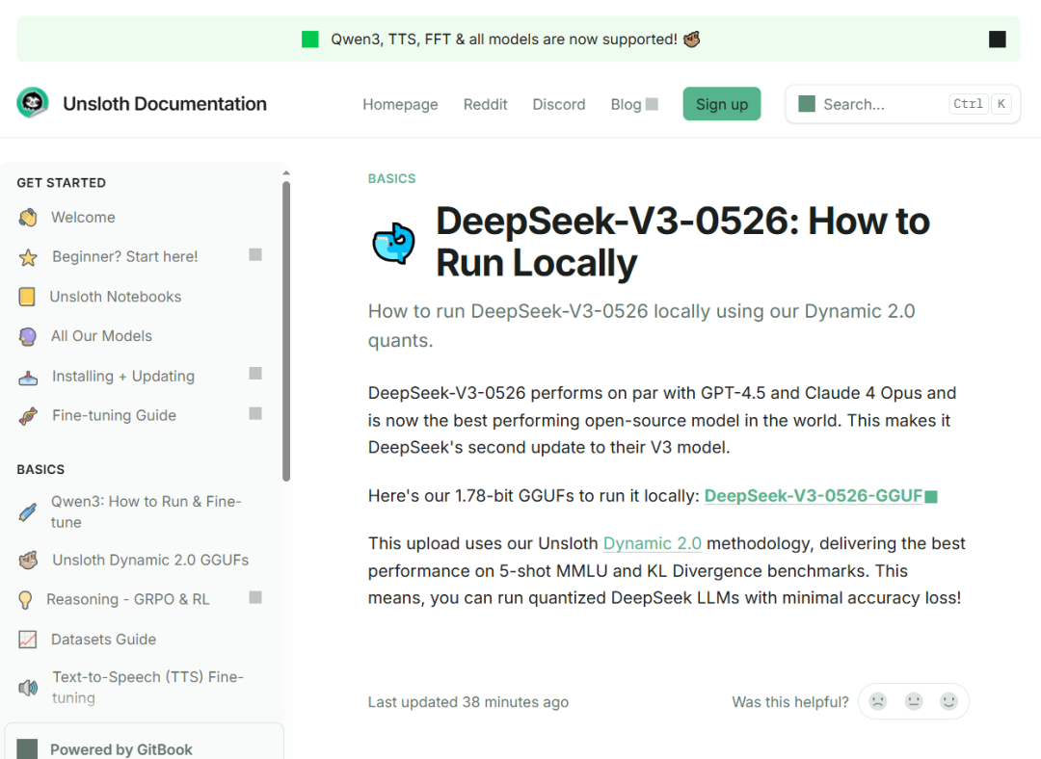This screenshot has width=1041, height=759.
Task: Open the Welcome sidebar page
Action: [83, 218]
